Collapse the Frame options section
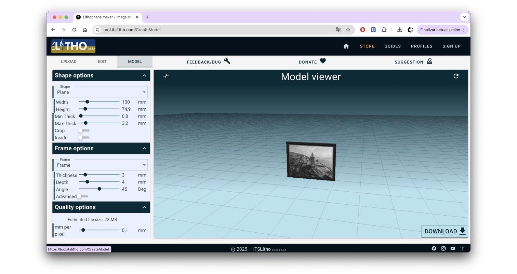The width and height of the screenshot is (517, 274). 144,148
